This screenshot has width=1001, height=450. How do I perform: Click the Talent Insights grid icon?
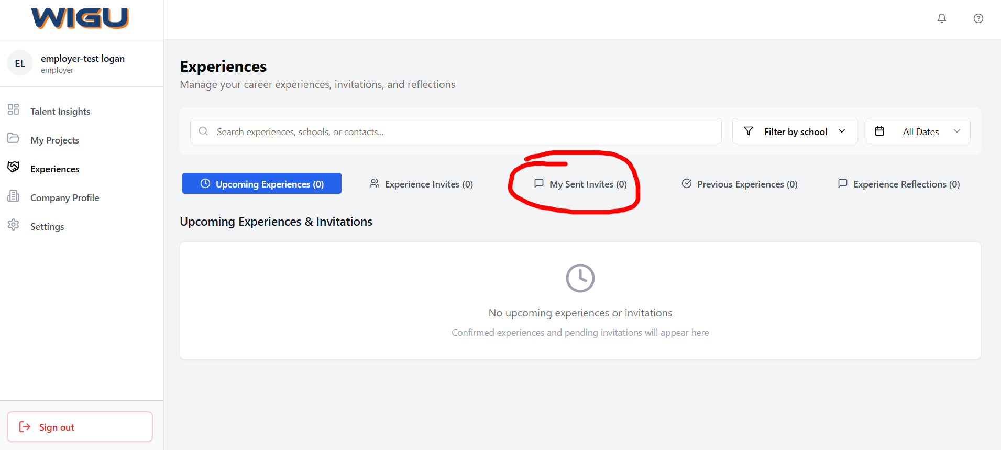click(14, 109)
